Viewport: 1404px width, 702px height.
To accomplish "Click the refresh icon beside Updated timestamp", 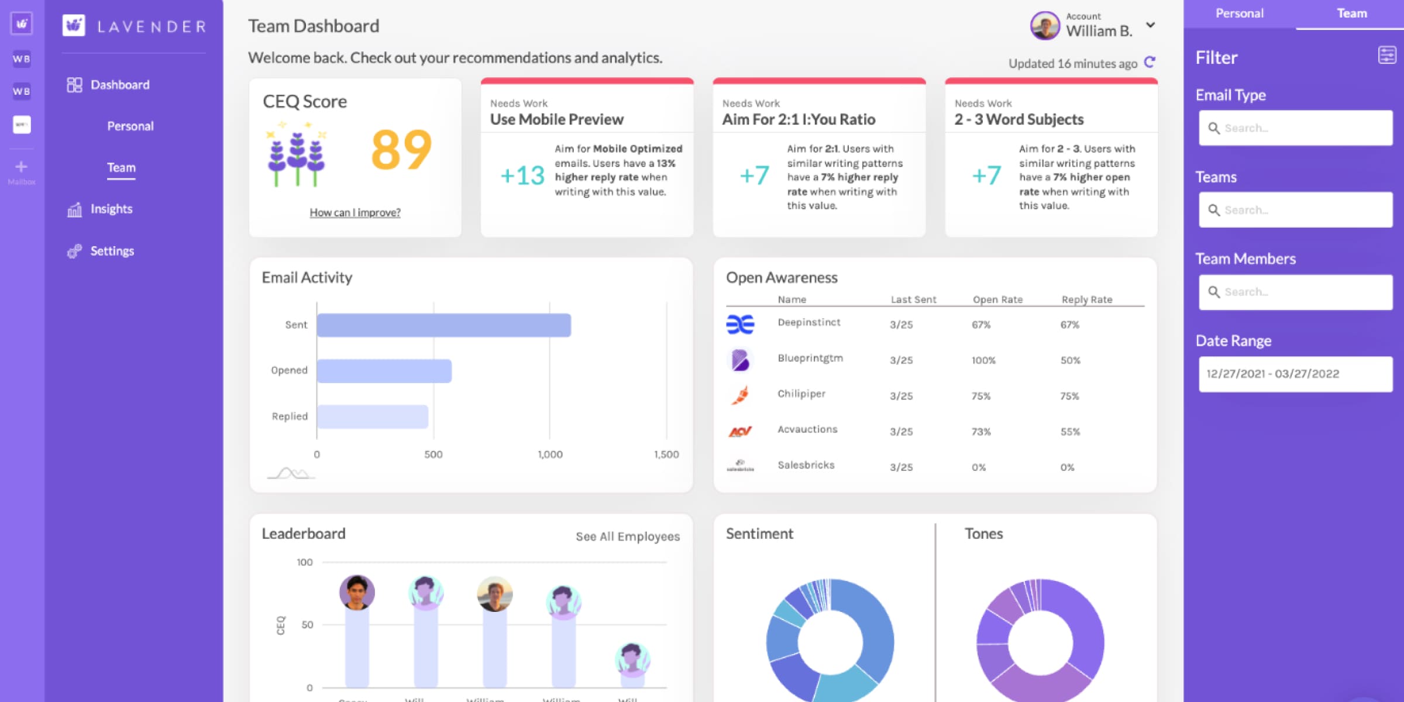I will [1150, 62].
